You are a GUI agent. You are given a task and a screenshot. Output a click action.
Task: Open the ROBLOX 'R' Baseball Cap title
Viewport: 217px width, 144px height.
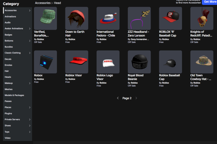click(168, 34)
